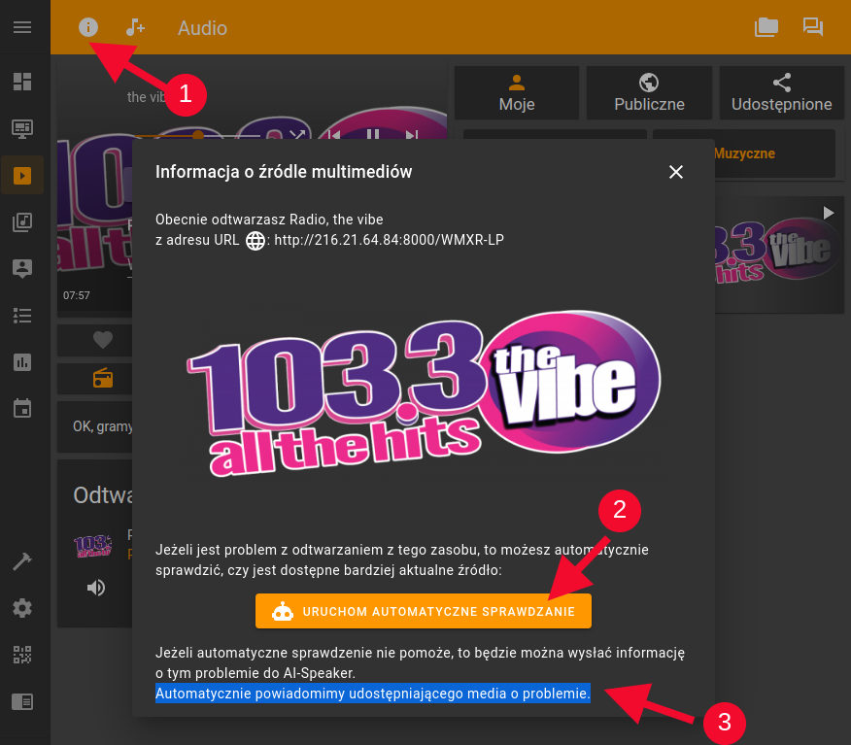Open the list icon in sidebar
The height and width of the screenshot is (745, 851).
pyautogui.click(x=22, y=316)
